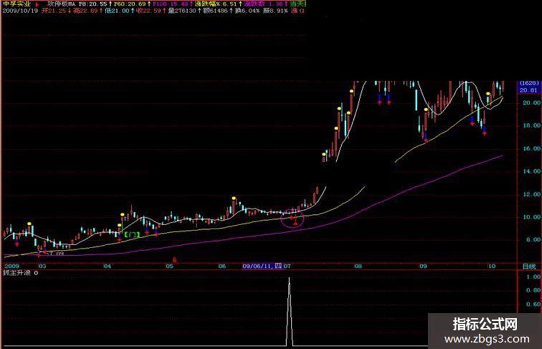This screenshot has height=349, width=542.
Task: Click month 03 on the time axis
Action: pos(42,266)
